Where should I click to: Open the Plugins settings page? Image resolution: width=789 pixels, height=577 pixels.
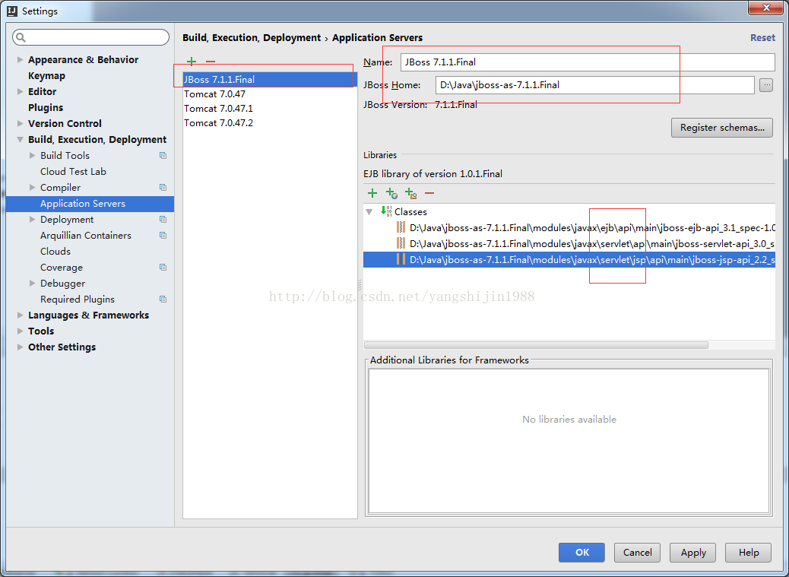pos(46,108)
